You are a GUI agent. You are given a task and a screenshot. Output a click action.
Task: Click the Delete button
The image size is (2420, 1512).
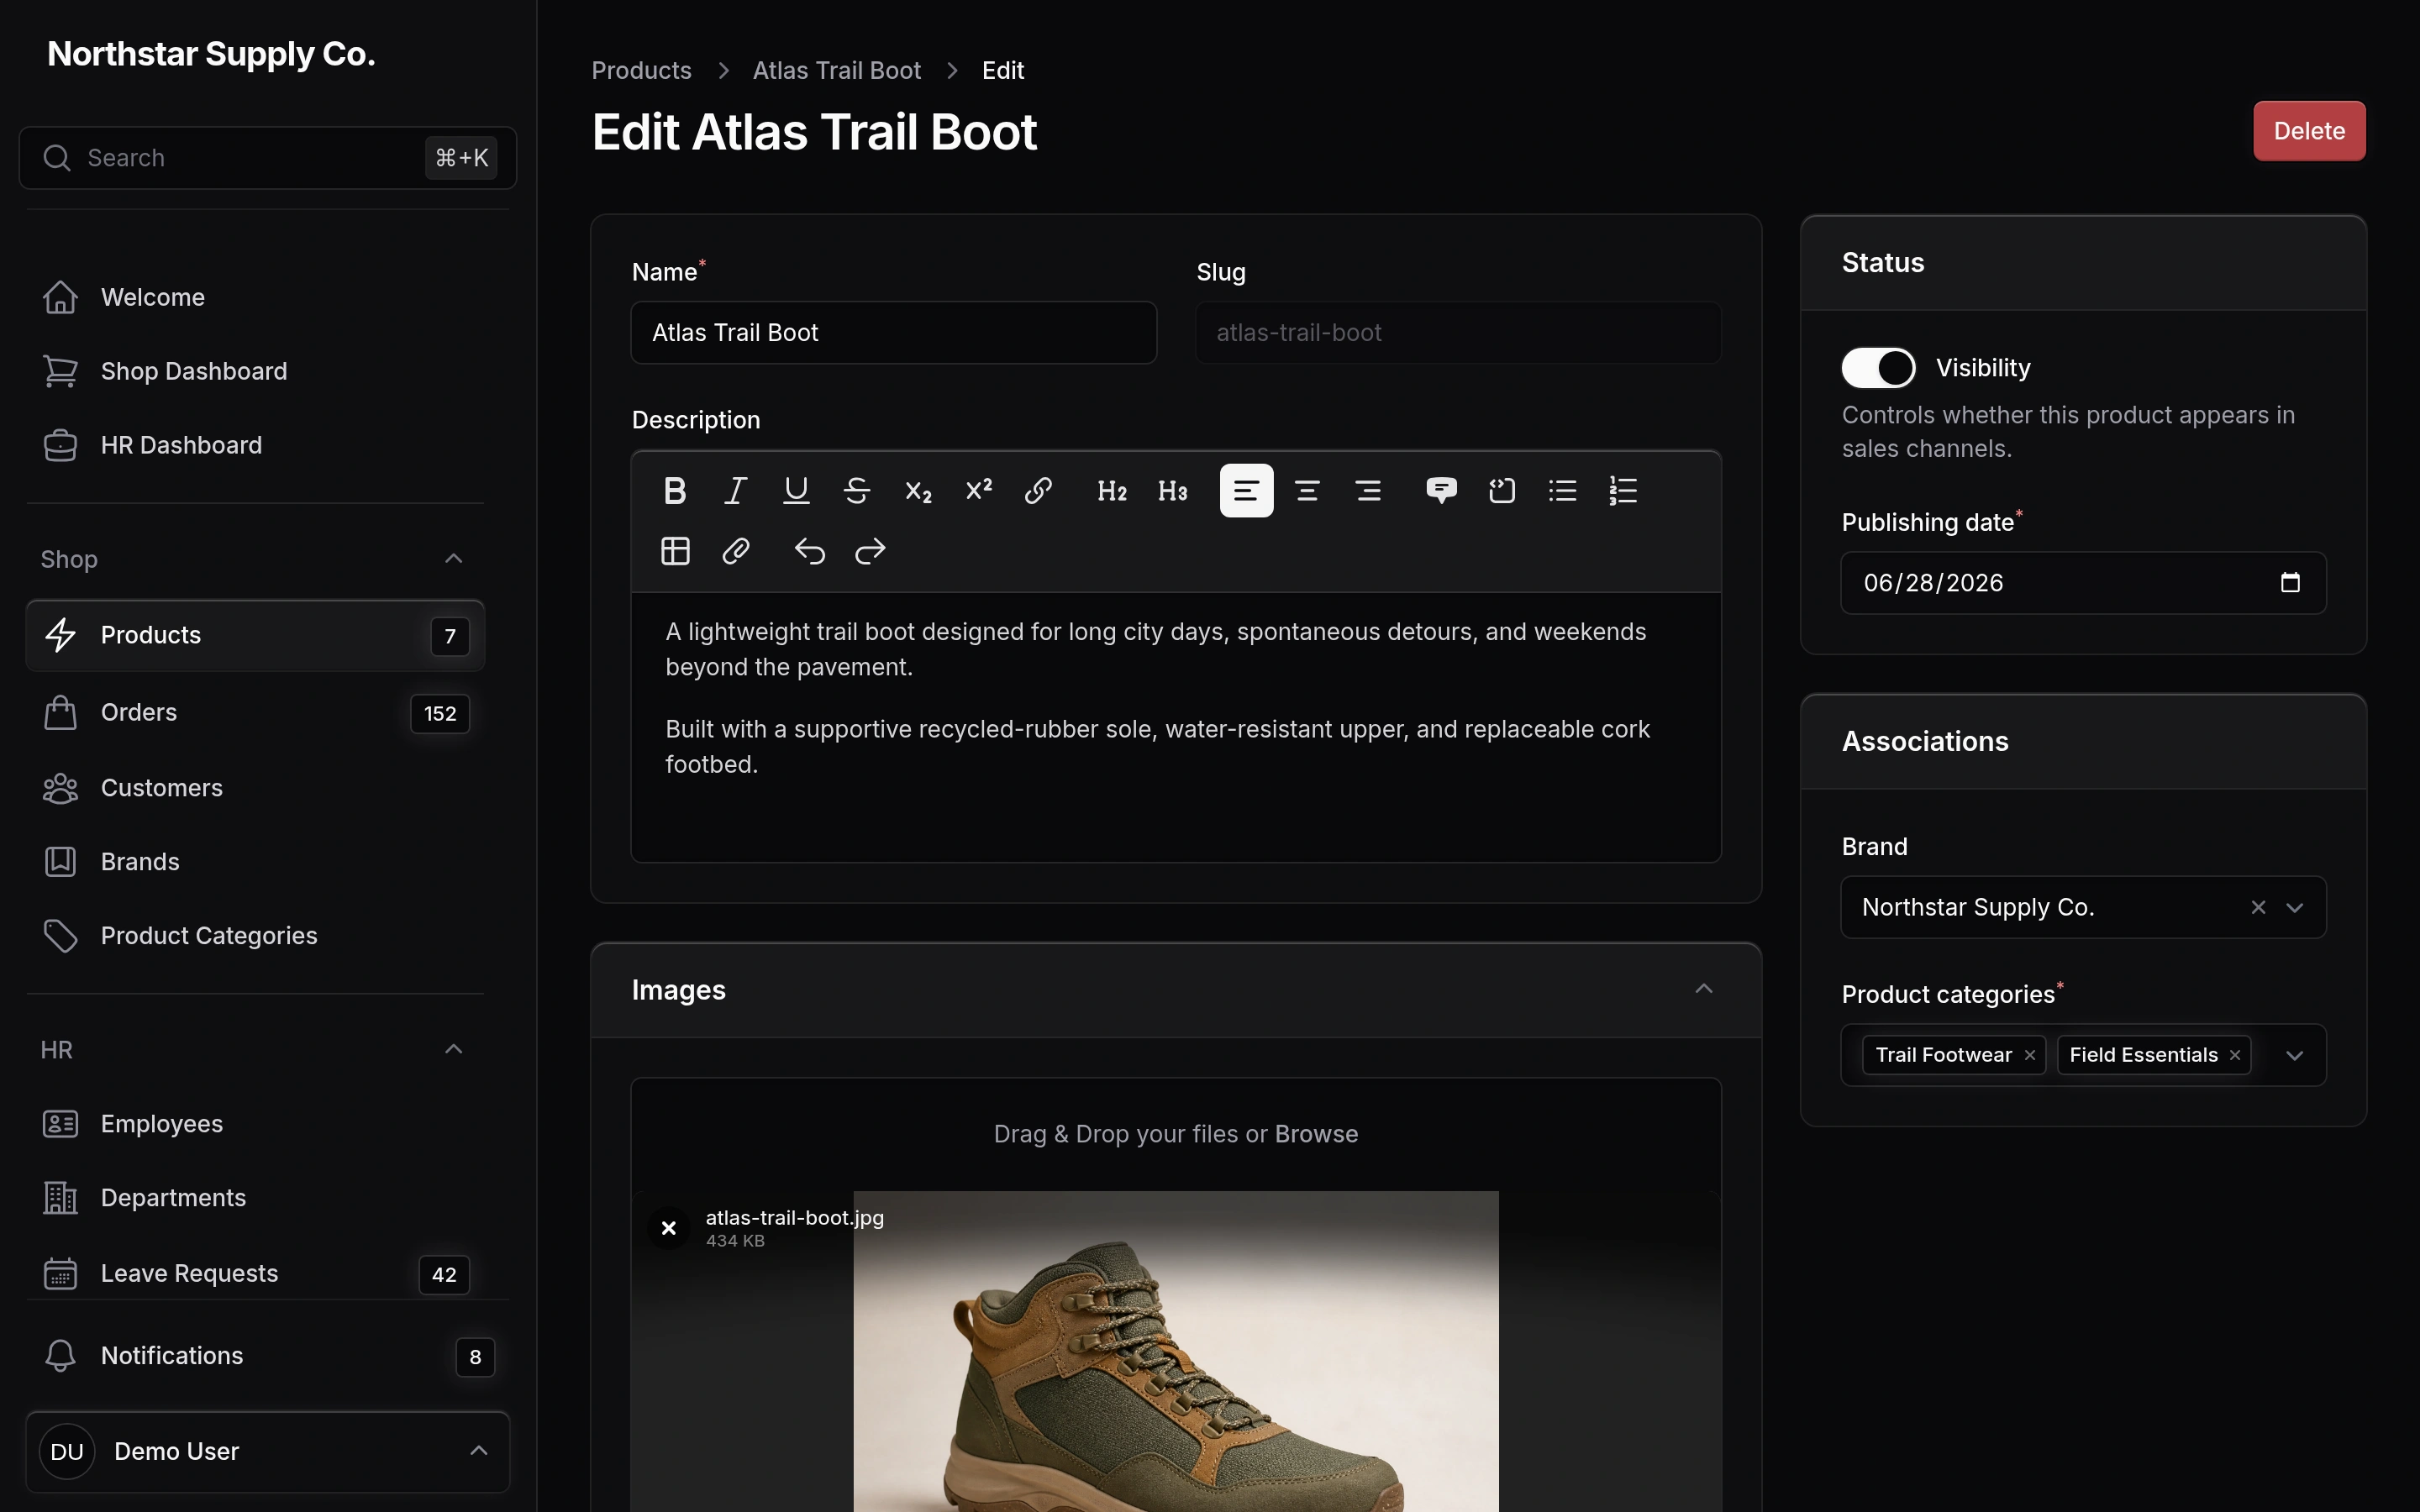point(2309,131)
